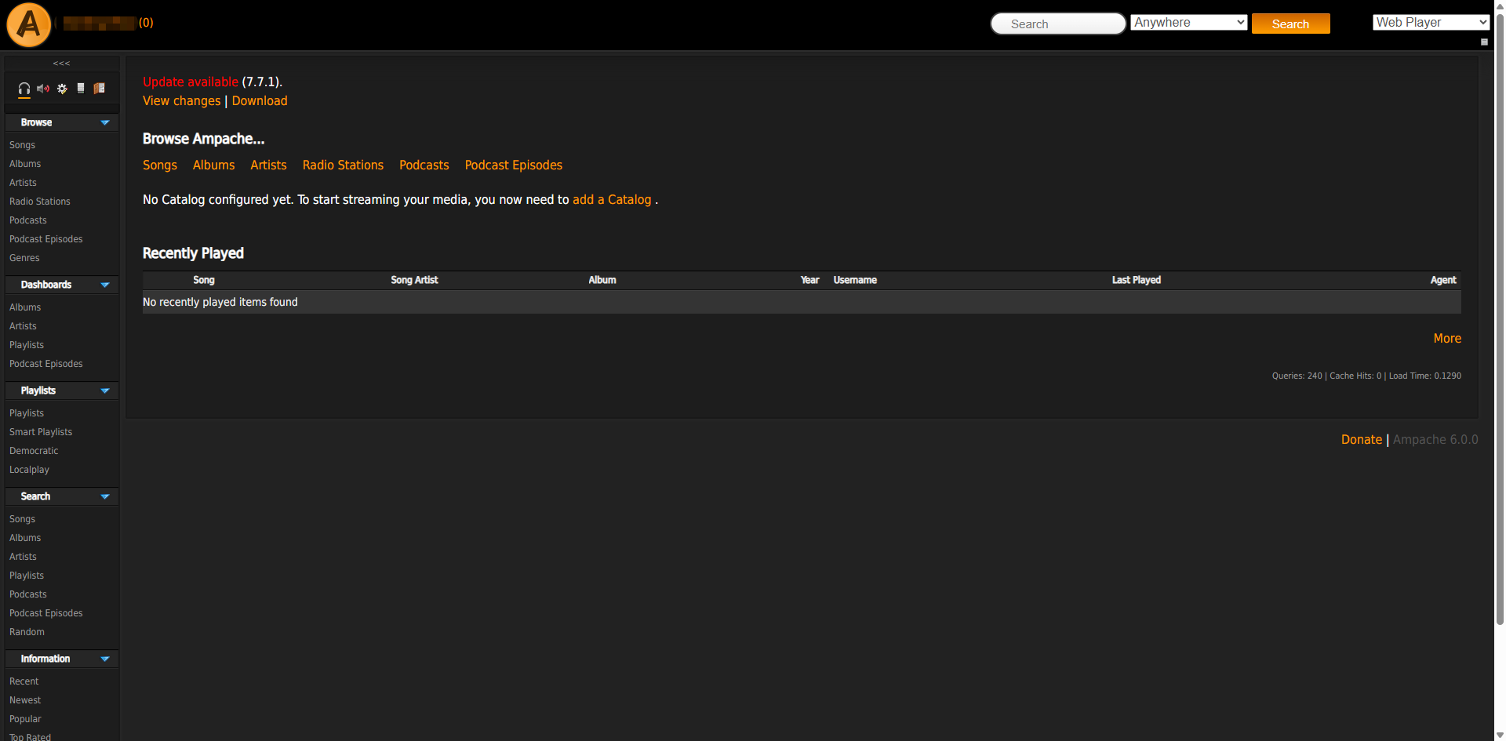Follow the add a Catalog link

tap(612, 200)
